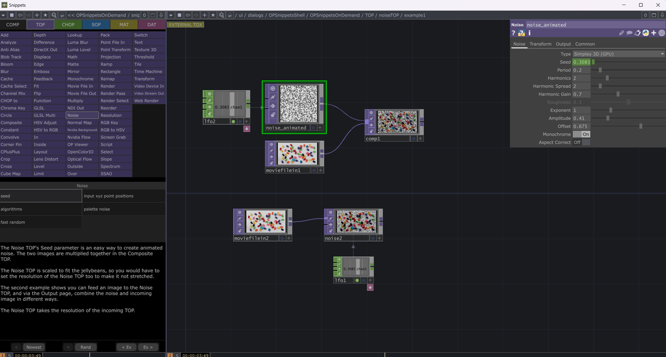The height and width of the screenshot is (357, 666).
Task: Click the info icon in the parameter dialog header
Action: tap(529, 33)
